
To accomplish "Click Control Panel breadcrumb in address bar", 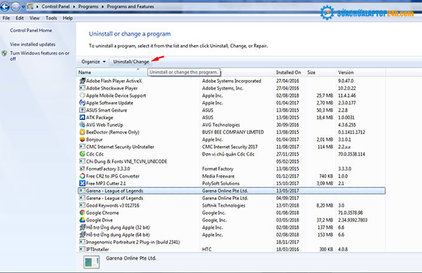I will [x=56, y=6].
